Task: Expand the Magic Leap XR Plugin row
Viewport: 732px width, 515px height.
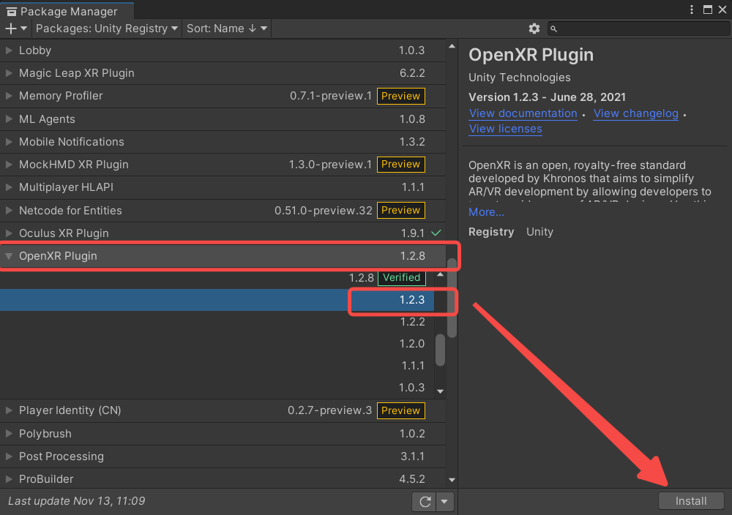Action: coord(9,73)
